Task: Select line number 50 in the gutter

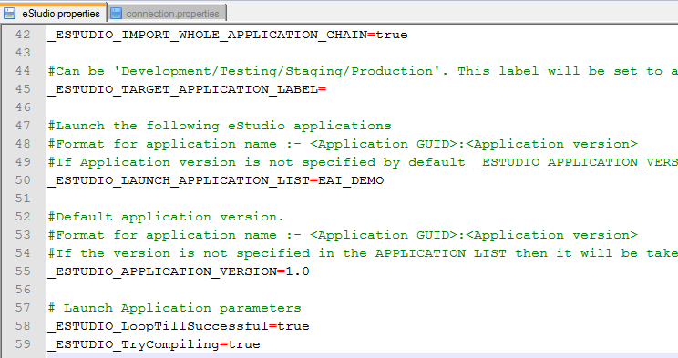Action: pyautogui.click(x=23, y=179)
